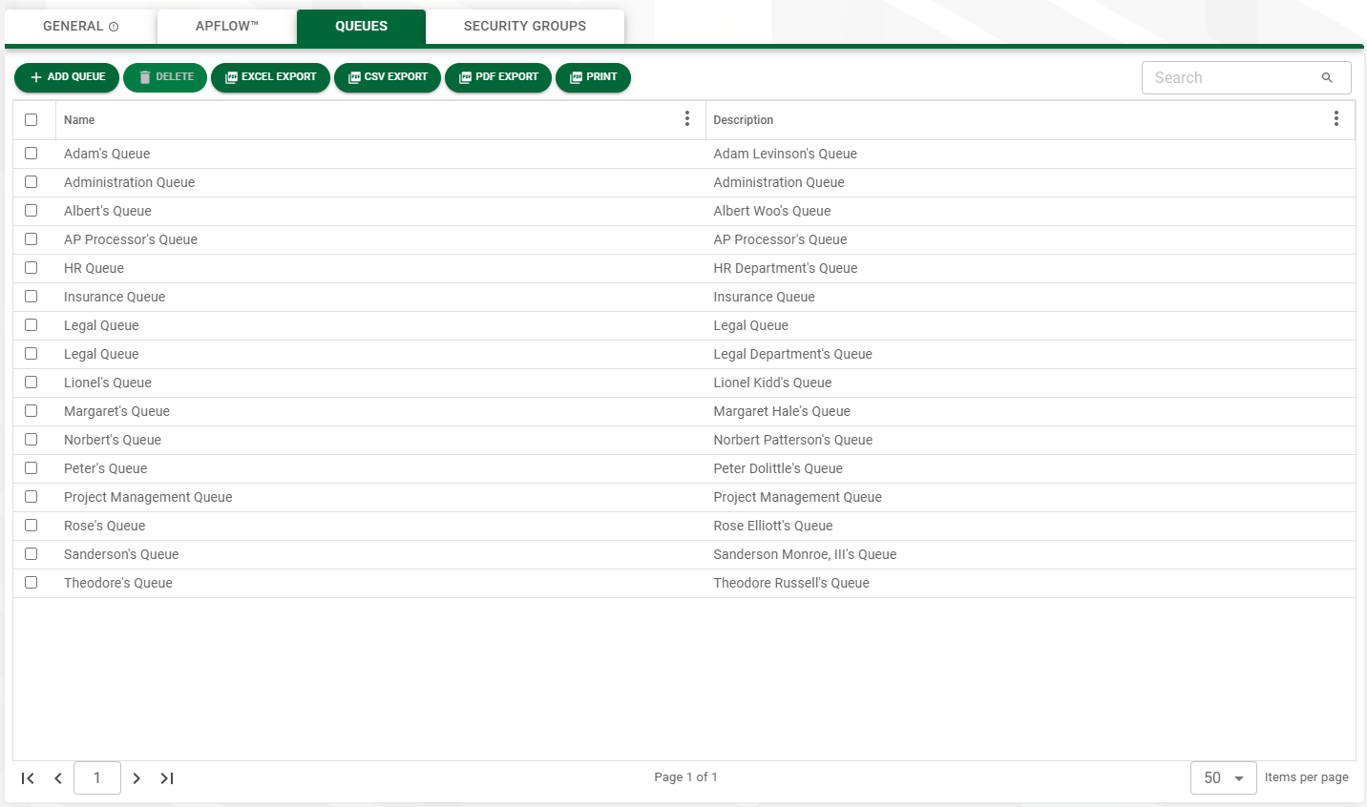
Task: Click Add Queue button
Action: 67,77
